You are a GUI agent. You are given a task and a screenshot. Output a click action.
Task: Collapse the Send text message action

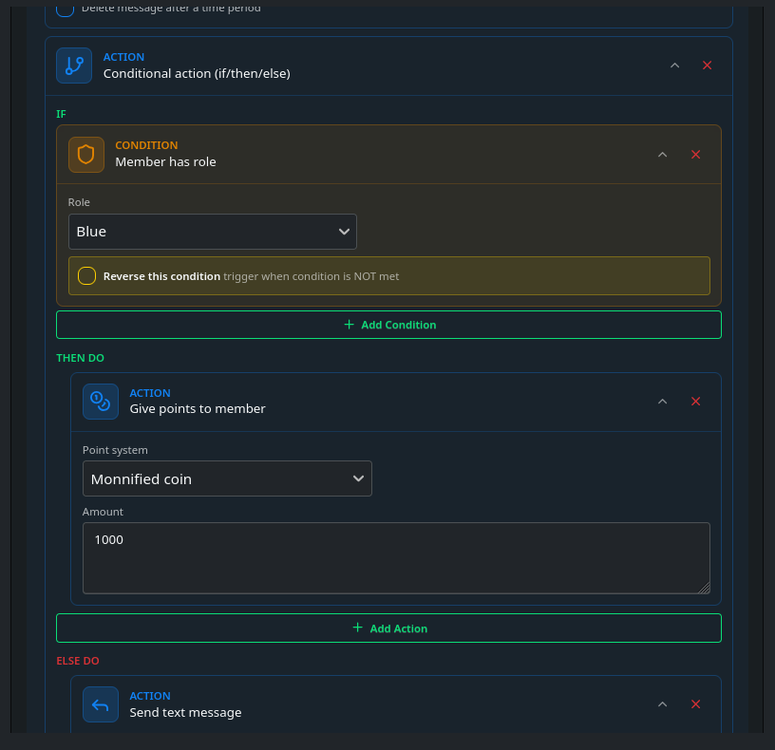pyautogui.click(x=663, y=704)
